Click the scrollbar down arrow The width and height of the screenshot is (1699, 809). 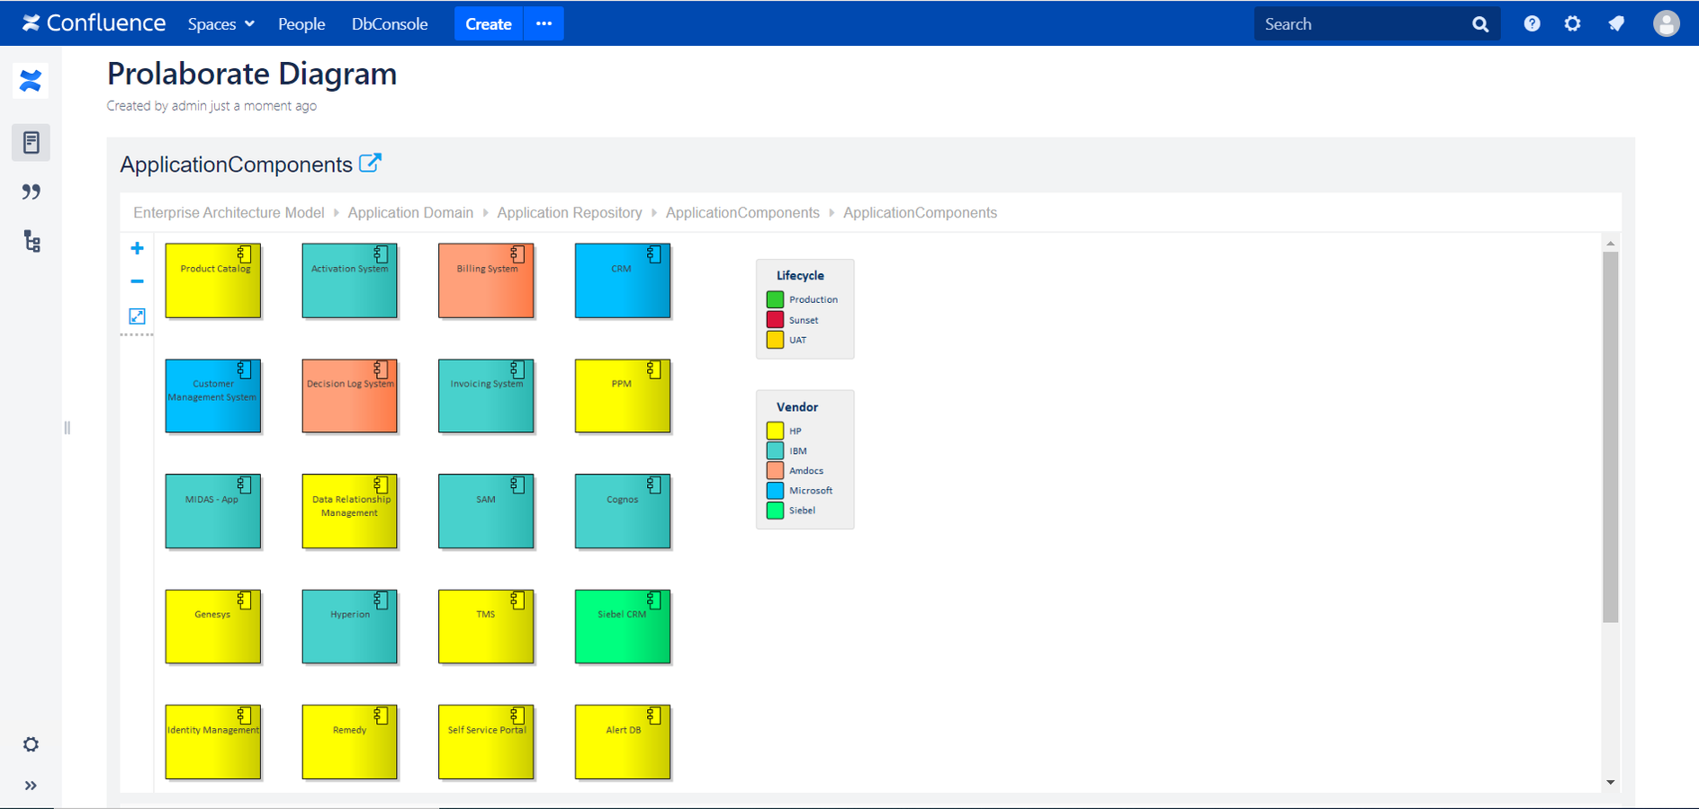pyautogui.click(x=1611, y=783)
